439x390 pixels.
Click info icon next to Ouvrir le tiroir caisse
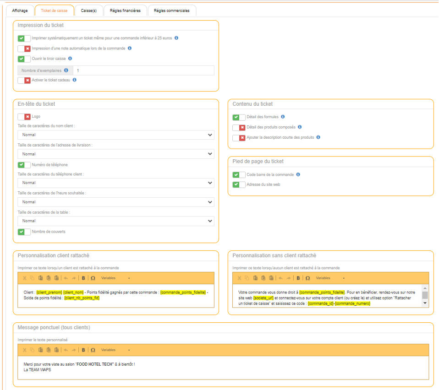(70, 59)
